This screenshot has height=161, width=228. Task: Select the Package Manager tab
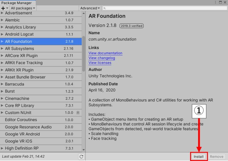click(x=17, y=3)
